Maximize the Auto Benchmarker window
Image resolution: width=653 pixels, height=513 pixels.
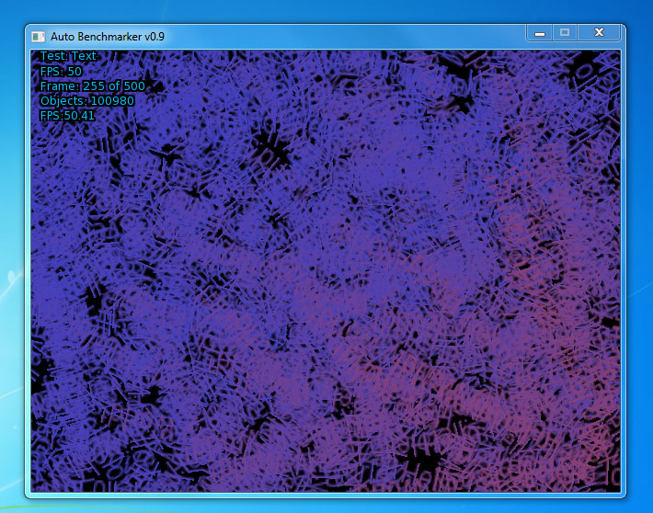[565, 33]
